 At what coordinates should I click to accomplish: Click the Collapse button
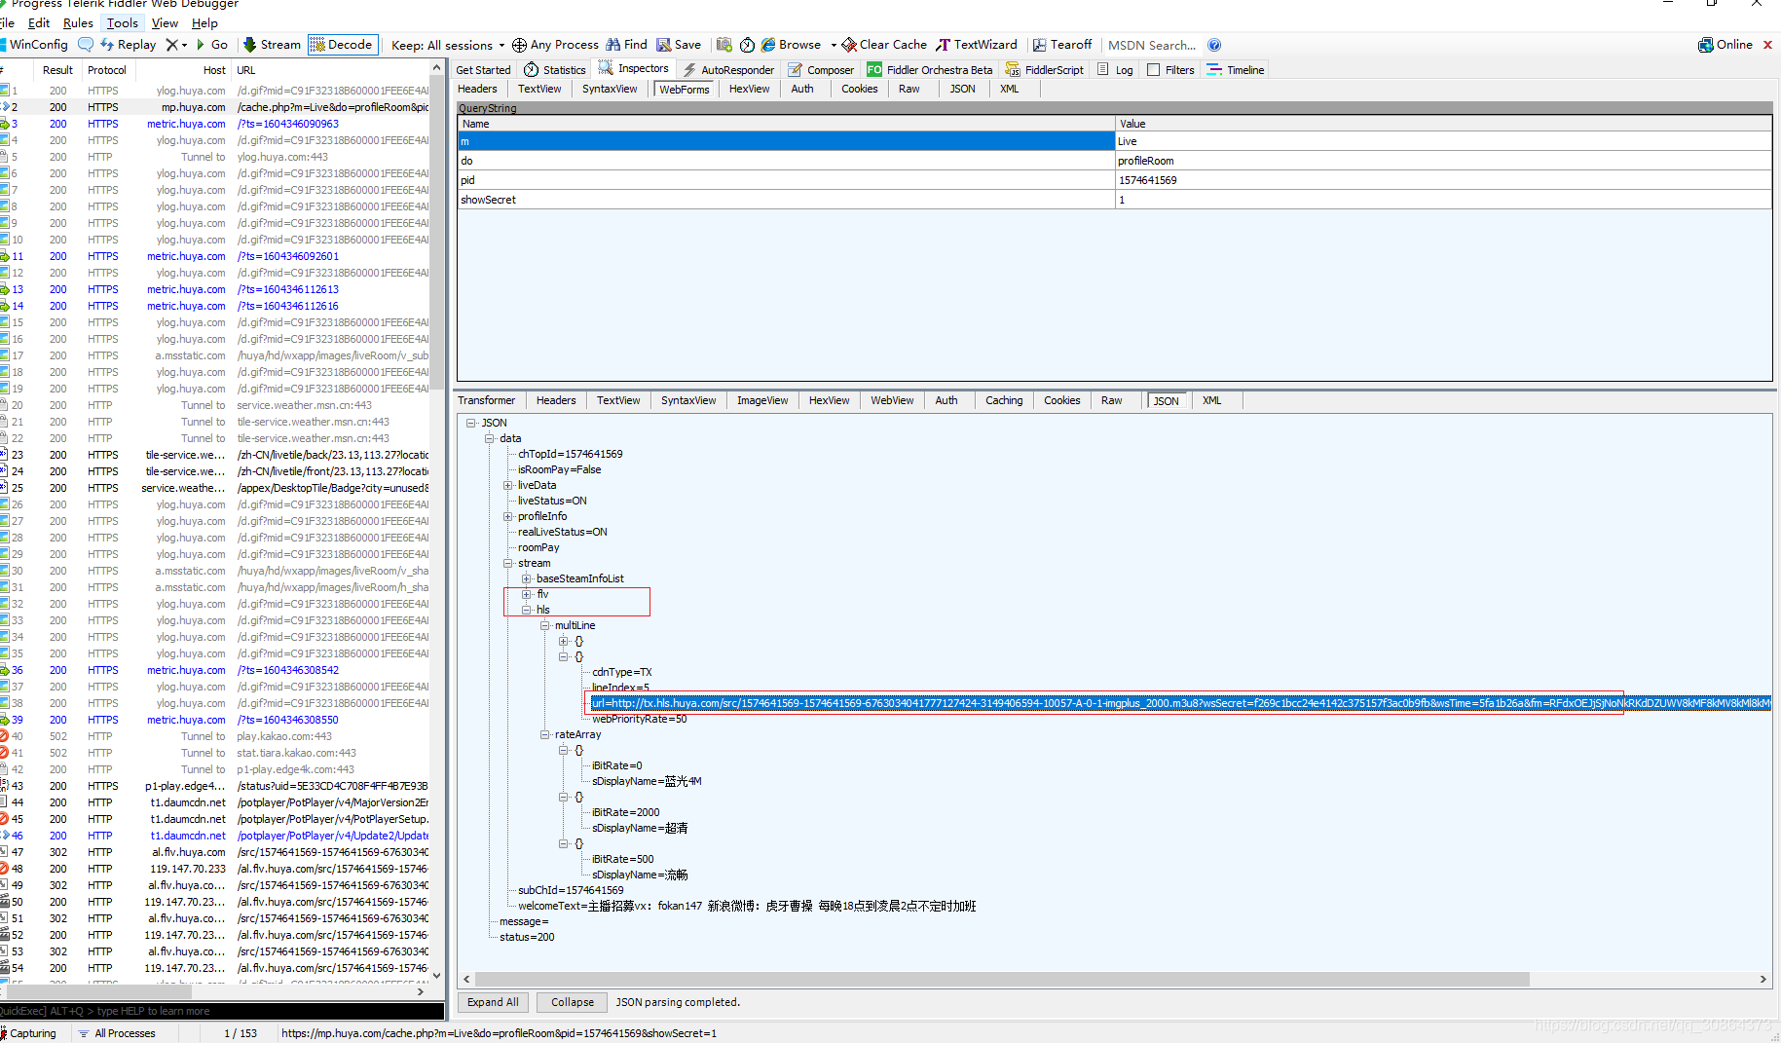[573, 1002]
